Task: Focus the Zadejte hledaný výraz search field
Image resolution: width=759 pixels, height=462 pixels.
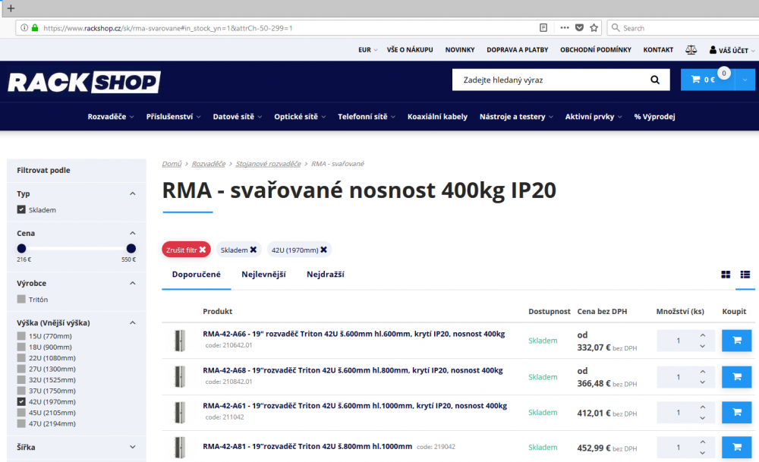Action: [551, 80]
